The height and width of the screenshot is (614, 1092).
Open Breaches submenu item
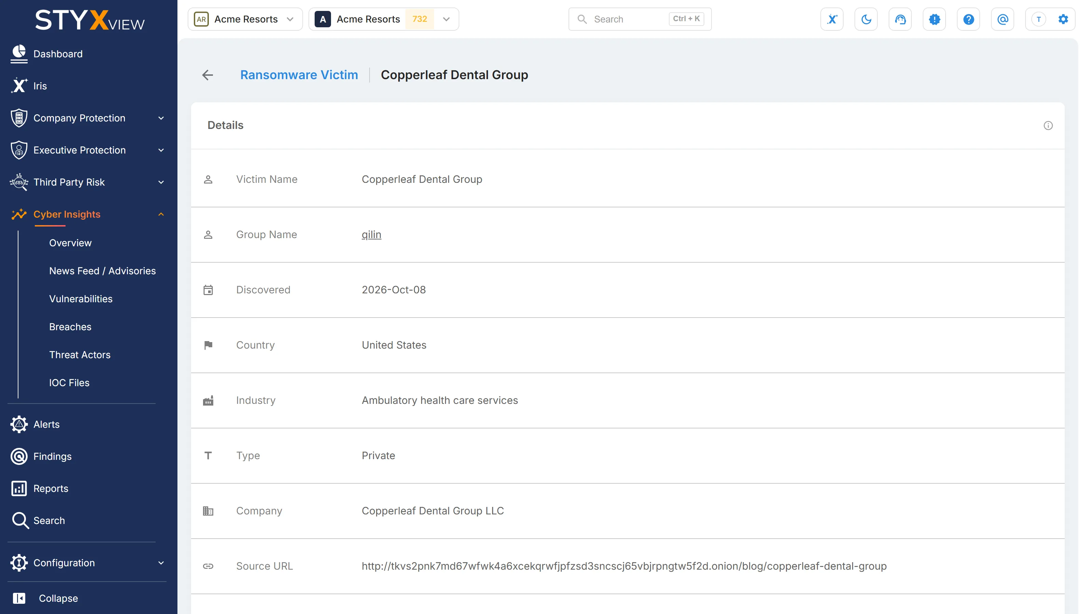[x=70, y=327]
